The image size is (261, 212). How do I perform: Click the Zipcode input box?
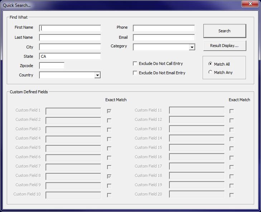(x=52, y=66)
